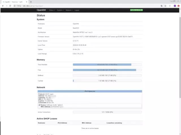Open the Status dropdown menu
The height and width of the screenshot is (135, 181).
tap(52, 10)
